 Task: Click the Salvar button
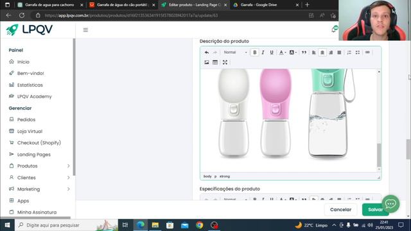[x=375, y=210]
